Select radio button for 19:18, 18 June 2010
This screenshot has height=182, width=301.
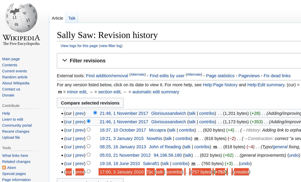tap(89, 163)
